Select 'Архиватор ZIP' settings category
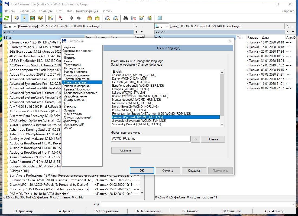The image size is (298, 216). (74, 124)
